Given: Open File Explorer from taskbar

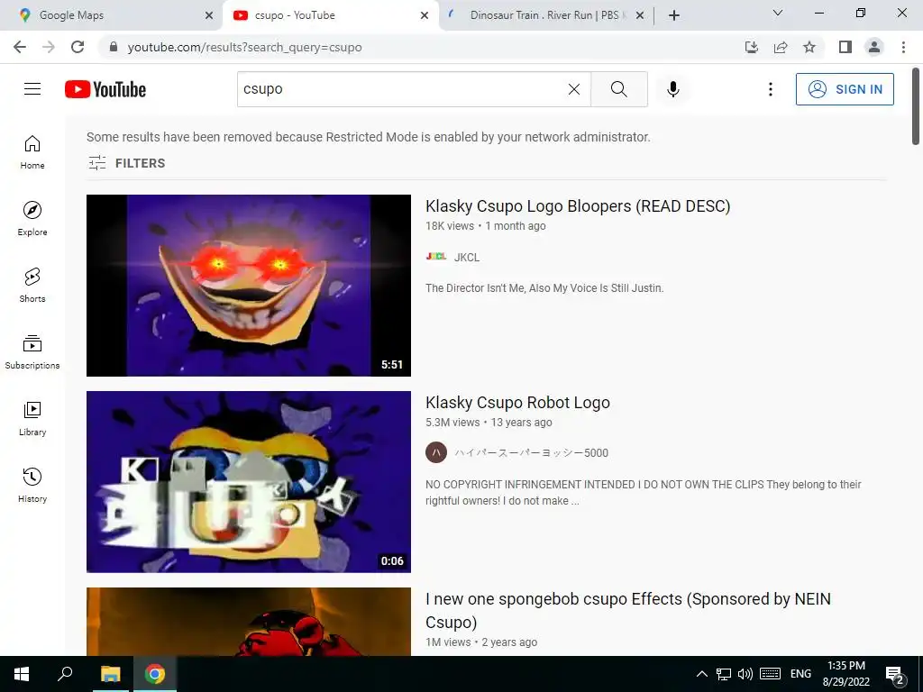Looking at the screenshot, I should click(x=110, y=674).
